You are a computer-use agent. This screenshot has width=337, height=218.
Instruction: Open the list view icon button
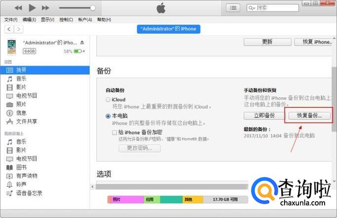(x=233, y=8)
